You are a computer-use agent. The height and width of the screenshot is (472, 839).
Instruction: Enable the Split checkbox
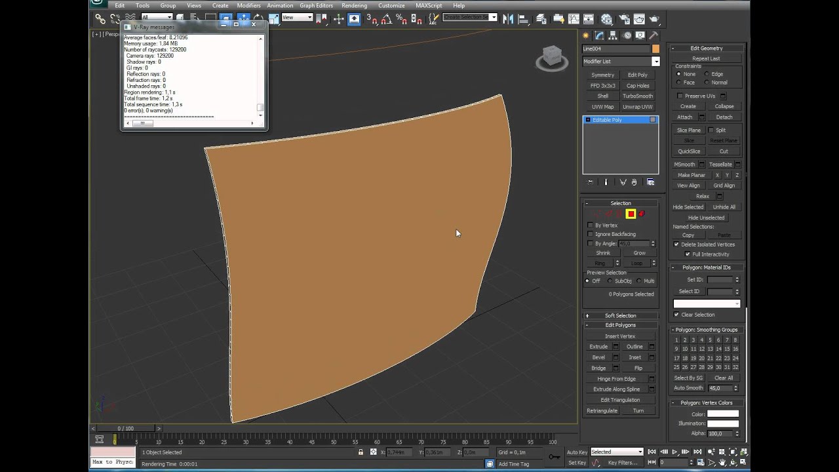(711, 130)
